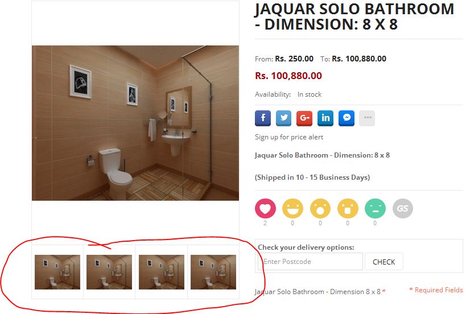This screenshot has height=314, width=466.
Task: Share product on Twitter
Action: 283,118
